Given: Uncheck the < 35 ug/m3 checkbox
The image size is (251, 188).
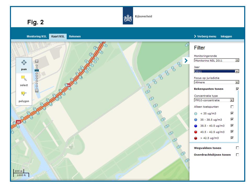Looking at the screenshot, I should (232, 113).
